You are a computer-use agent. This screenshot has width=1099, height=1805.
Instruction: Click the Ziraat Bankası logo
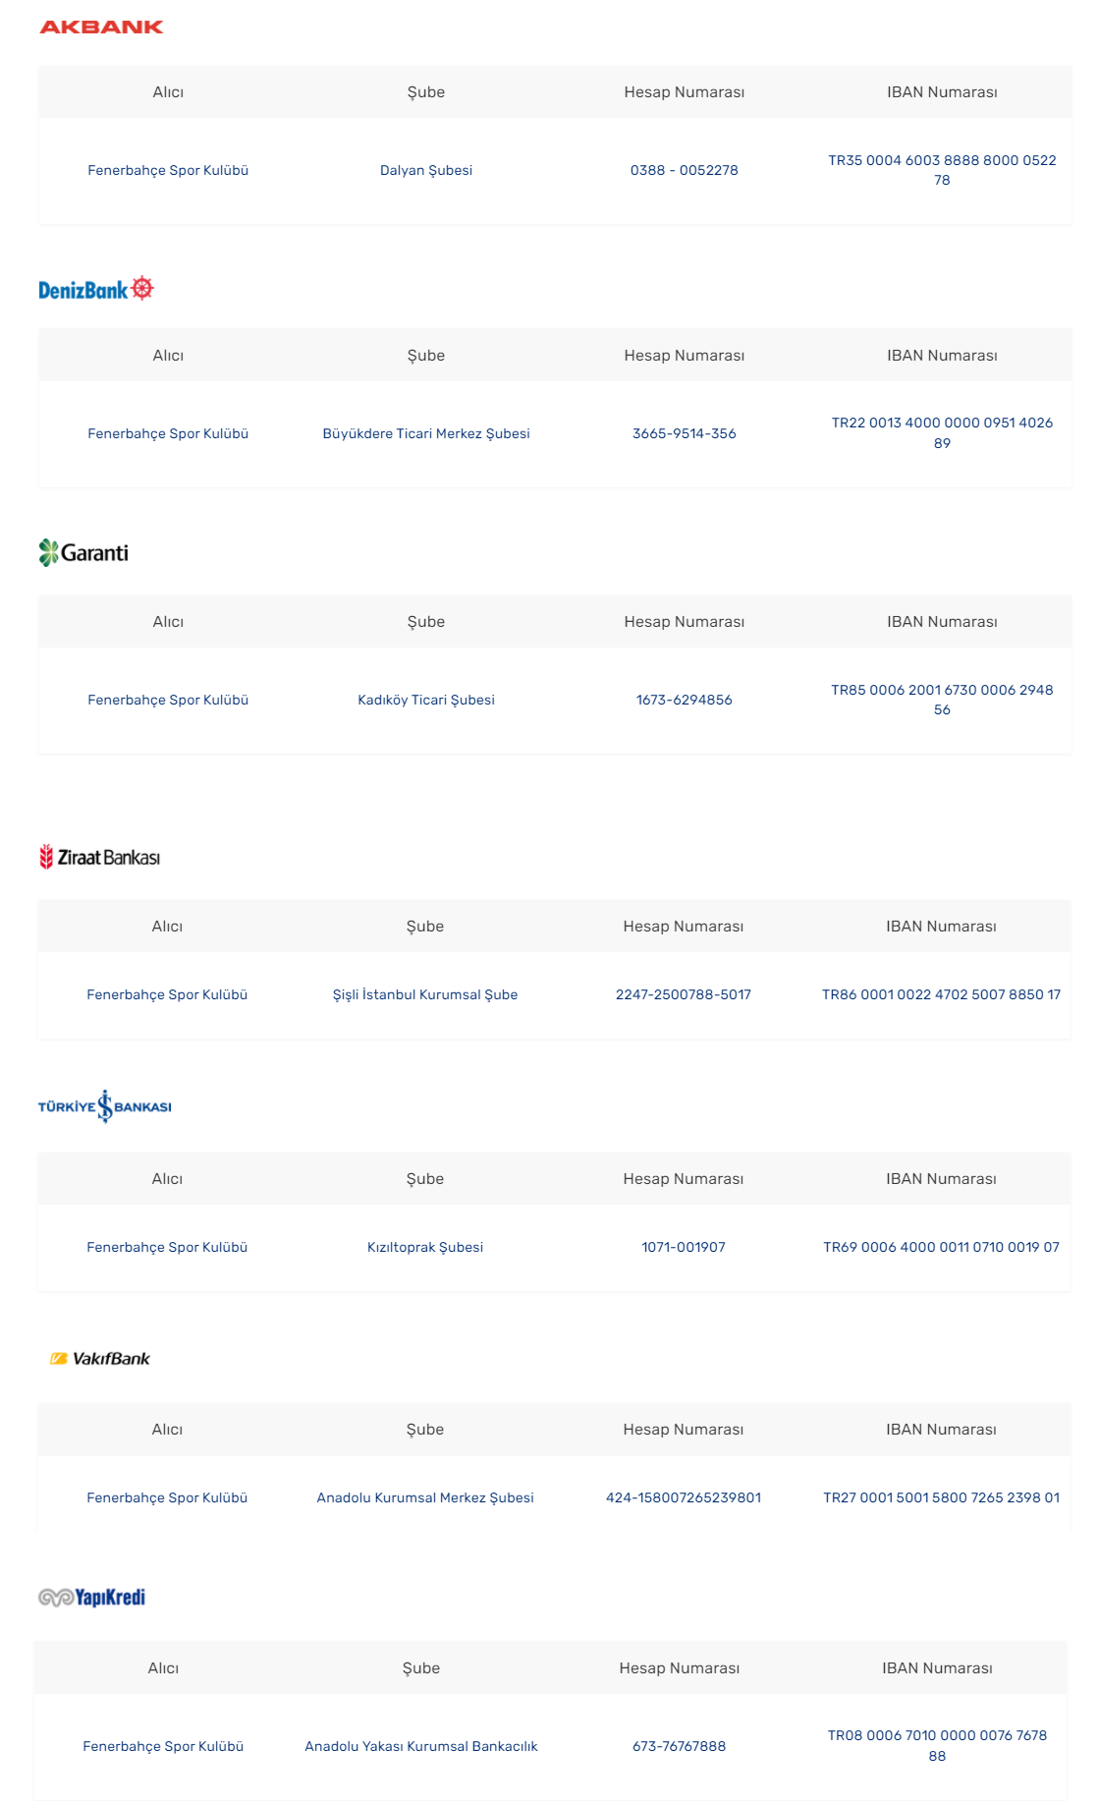pyautogui.click(x=99, y=857)
